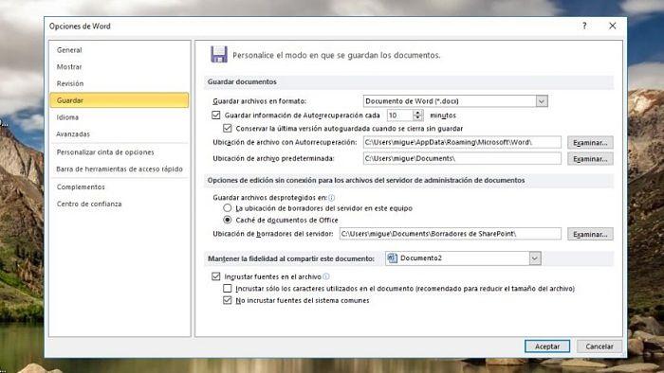
Task: Toggle No incrustar fuentes del sistema comunes
Action: click(228, 300)
